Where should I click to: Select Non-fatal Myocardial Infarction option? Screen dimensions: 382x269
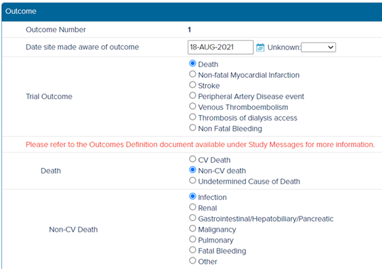[x=192, y=74]
